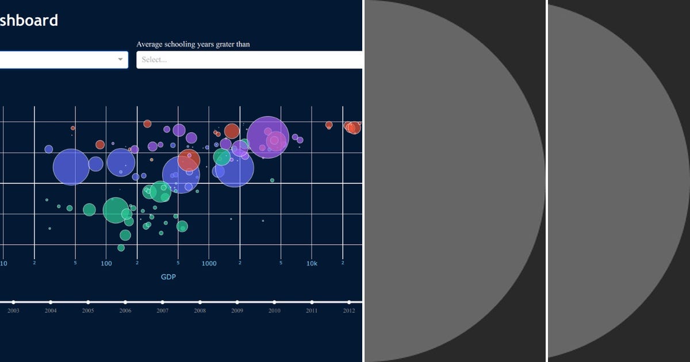This screenshot has width=690, height=362.
Task: Select the 2007 marker on the year slider
Action: click(x=163, y=301)
